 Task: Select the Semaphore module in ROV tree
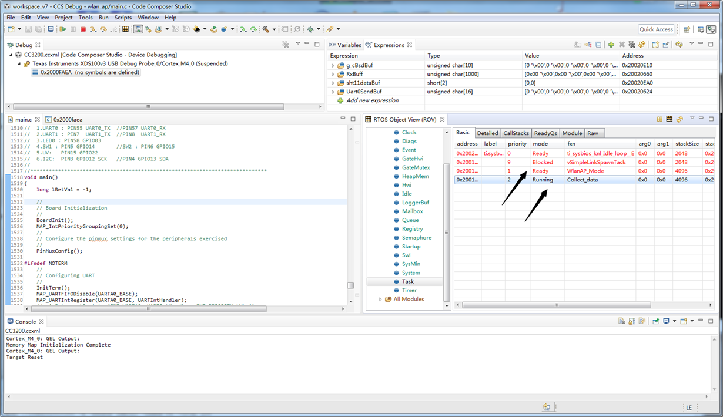pyautogui.click(x=416, y=238)
